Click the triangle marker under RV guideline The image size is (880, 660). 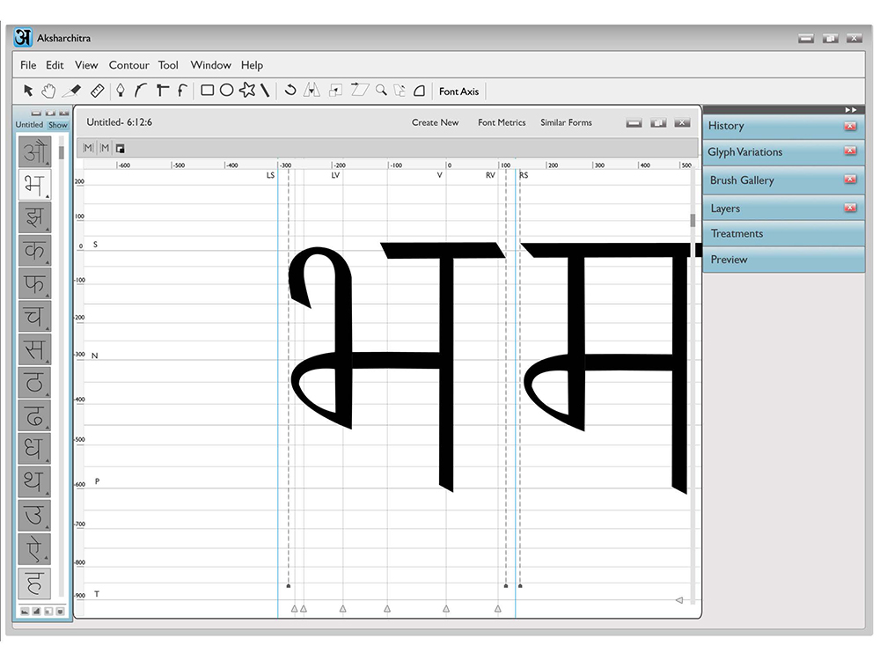click(x=498, y=608)
